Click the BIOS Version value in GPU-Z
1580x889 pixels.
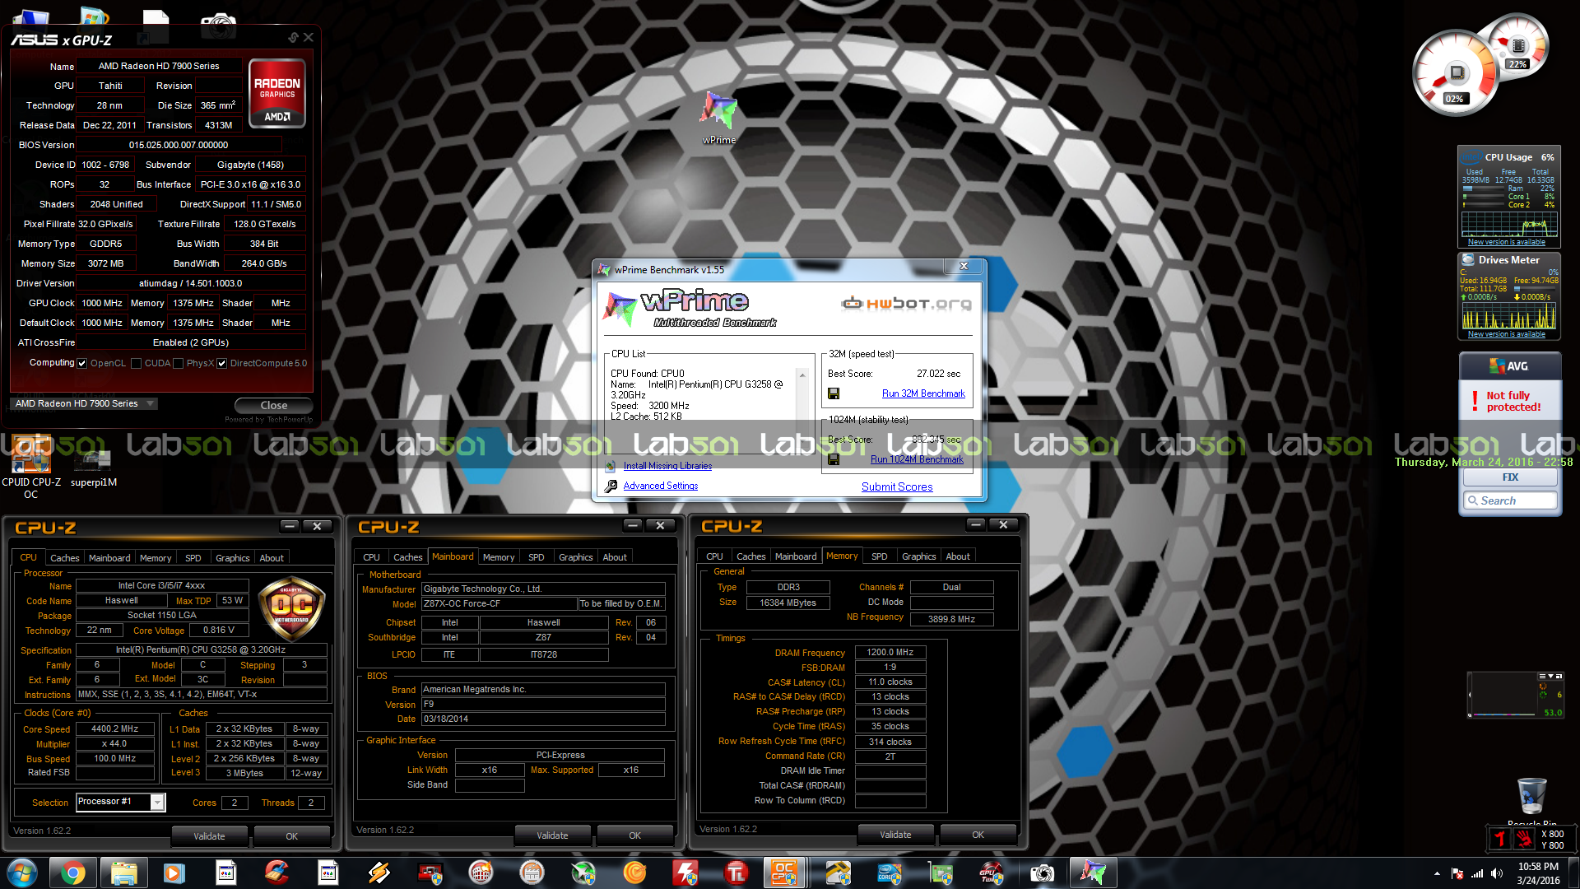pos(179,145)
